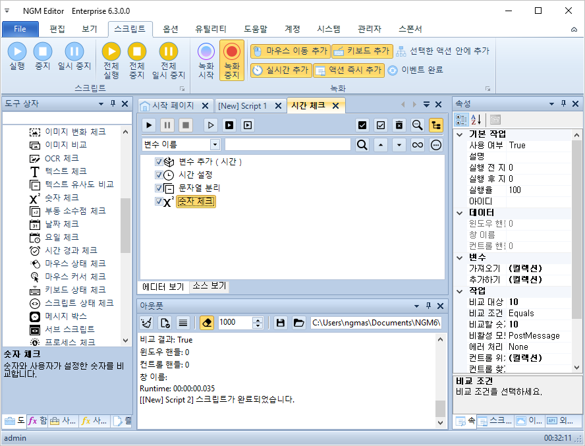Toggle 키보드 추가 option

pyautogui.click(x=362, y=51)
